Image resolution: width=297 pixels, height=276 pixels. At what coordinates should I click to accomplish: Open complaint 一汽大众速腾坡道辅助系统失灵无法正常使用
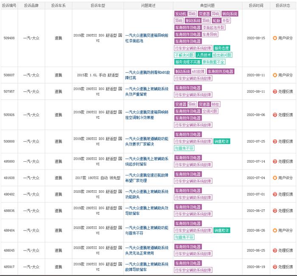point(147,251)
